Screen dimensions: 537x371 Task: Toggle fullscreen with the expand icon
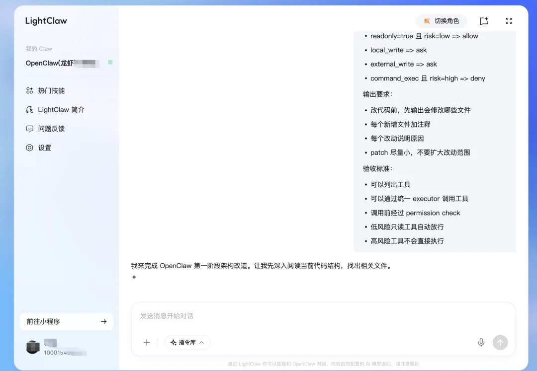[509, 21]
